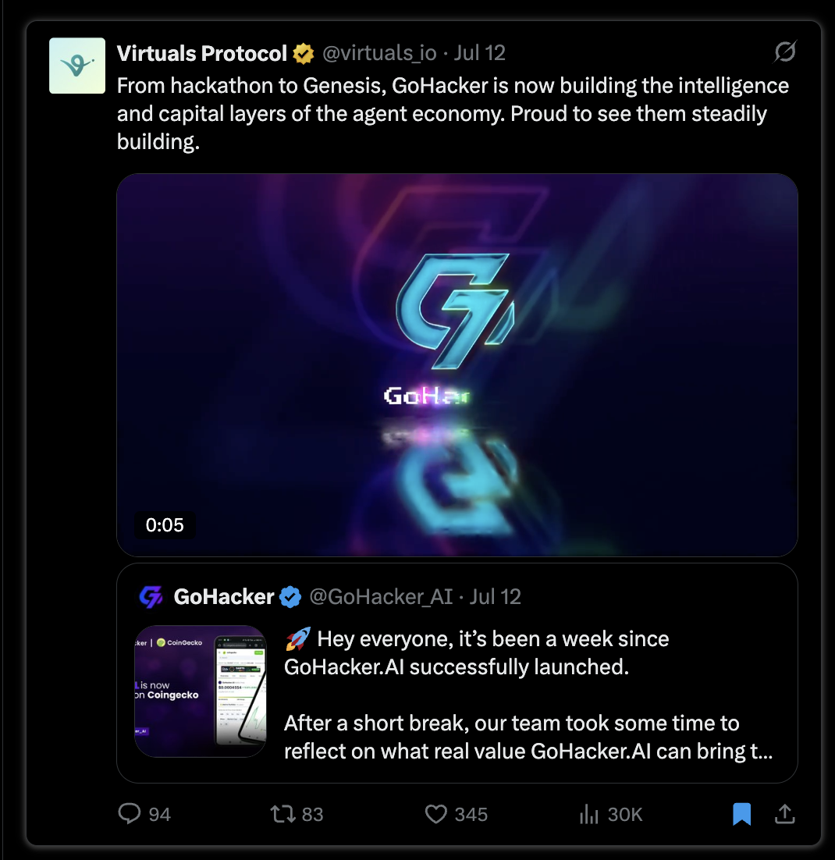The height and width of the screenshot is (860, 835).
Task: Click the gold verified badge beside Virtuals Protocol
Action: click(x=303, y=54)
